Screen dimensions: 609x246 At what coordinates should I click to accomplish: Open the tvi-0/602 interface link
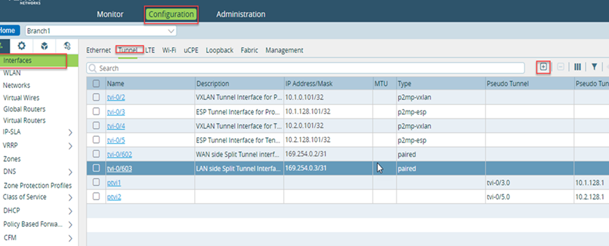[x=120, y=154]
